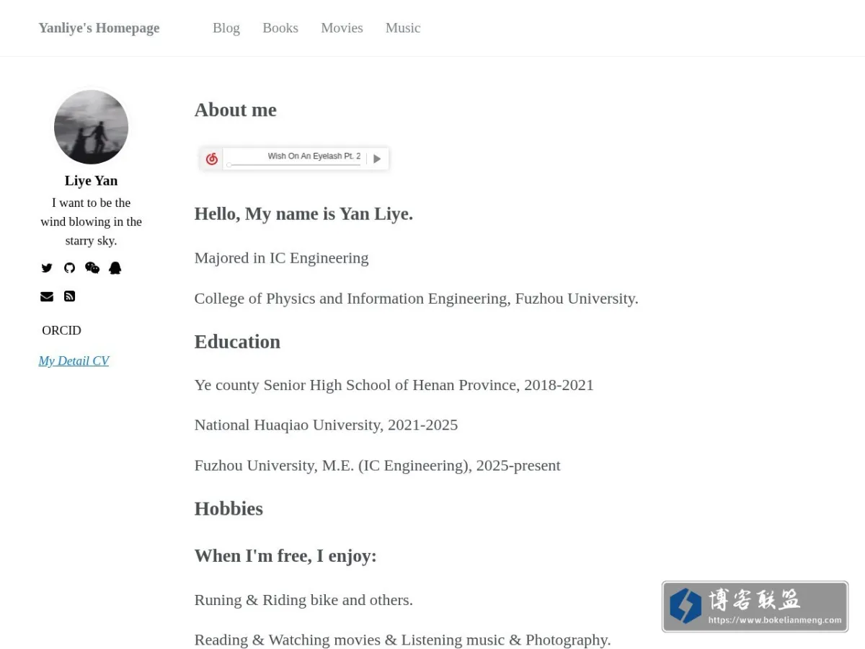Seek along the music player progress bar
Viewport: 865px width, 649px height.
(x=294, y=165)
